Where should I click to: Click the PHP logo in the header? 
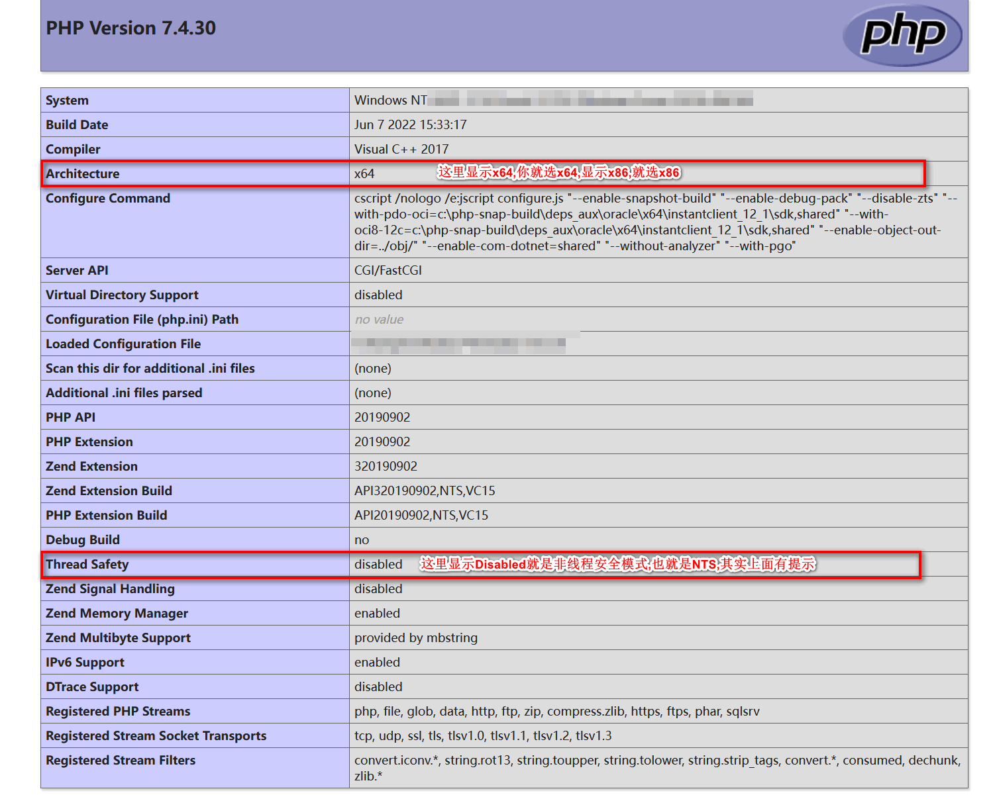coord(902,35)
